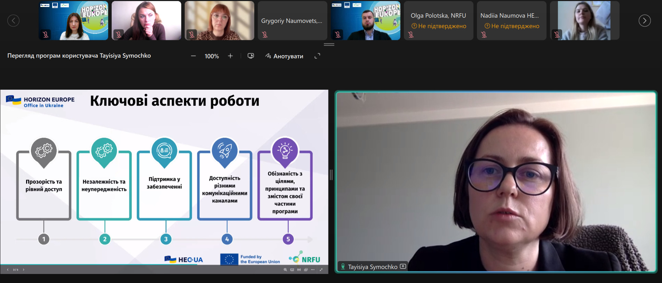Open slide toolbar more options menu

(313, 269)
